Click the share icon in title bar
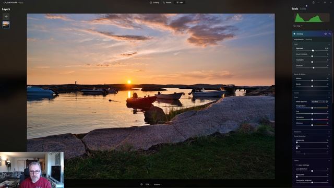Viewport: 334px width, 188px height. (313, 3)
